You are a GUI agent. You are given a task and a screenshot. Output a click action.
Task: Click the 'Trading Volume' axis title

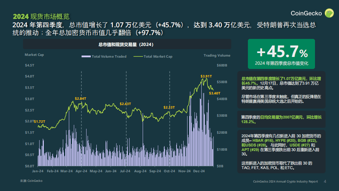[217, 56]
